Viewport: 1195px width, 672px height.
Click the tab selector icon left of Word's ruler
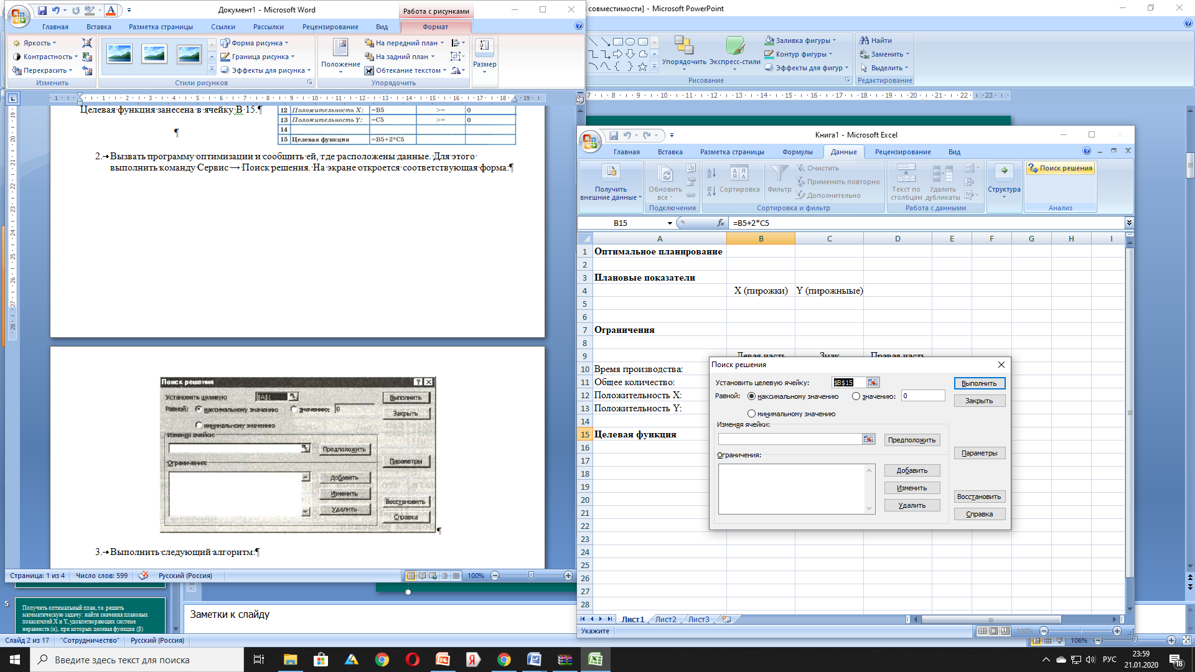pyautogui.click(x=13, y=98)
